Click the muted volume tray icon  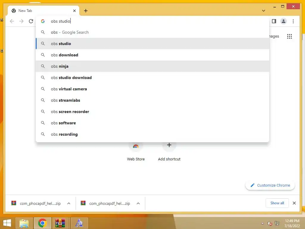270,223
